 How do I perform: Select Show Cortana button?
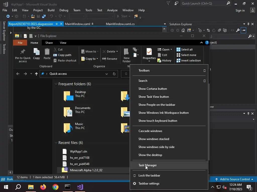click(169, 89)
